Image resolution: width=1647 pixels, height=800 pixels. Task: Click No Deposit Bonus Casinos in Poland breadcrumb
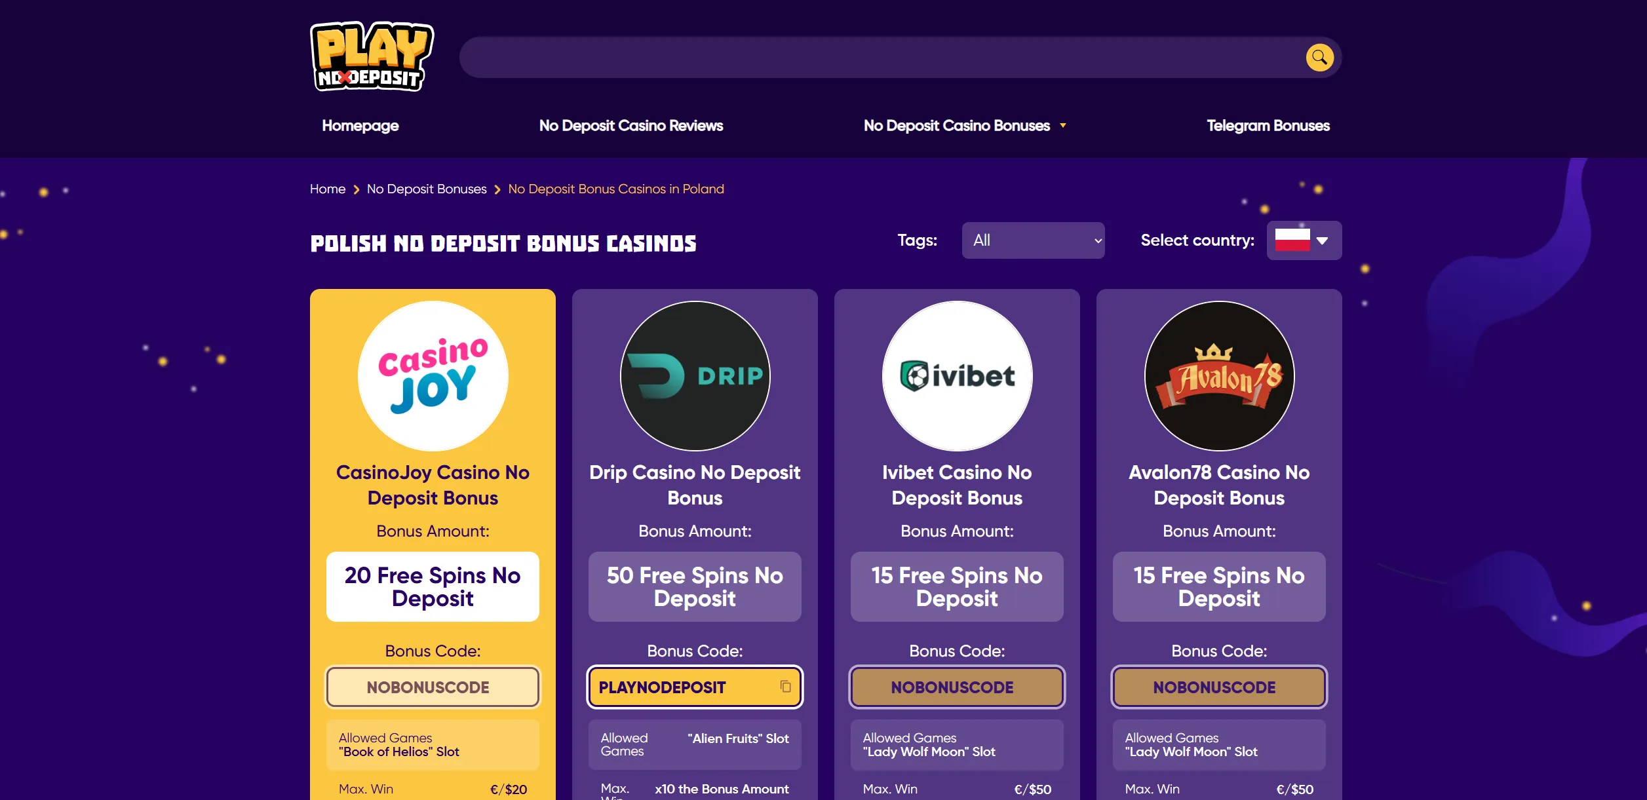point(616,189)
